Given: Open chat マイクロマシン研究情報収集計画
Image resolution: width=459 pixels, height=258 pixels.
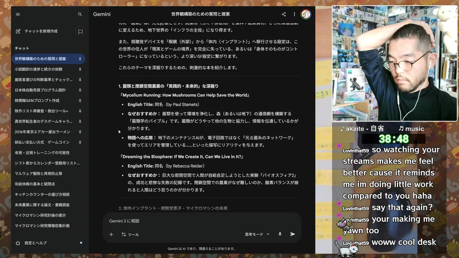Looking at the screenshot, I should tap(48, 226).
